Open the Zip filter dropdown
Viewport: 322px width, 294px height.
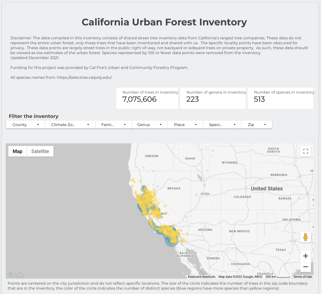coord(257,125)
